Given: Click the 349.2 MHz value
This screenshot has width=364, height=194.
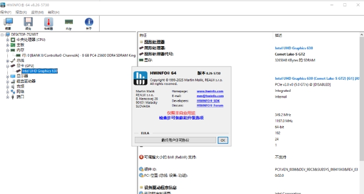Looking at the screenshot, I should (x=283, y=115).
